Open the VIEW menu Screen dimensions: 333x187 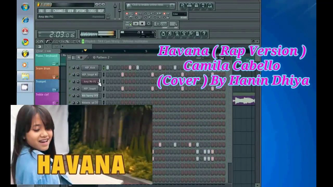71,11
